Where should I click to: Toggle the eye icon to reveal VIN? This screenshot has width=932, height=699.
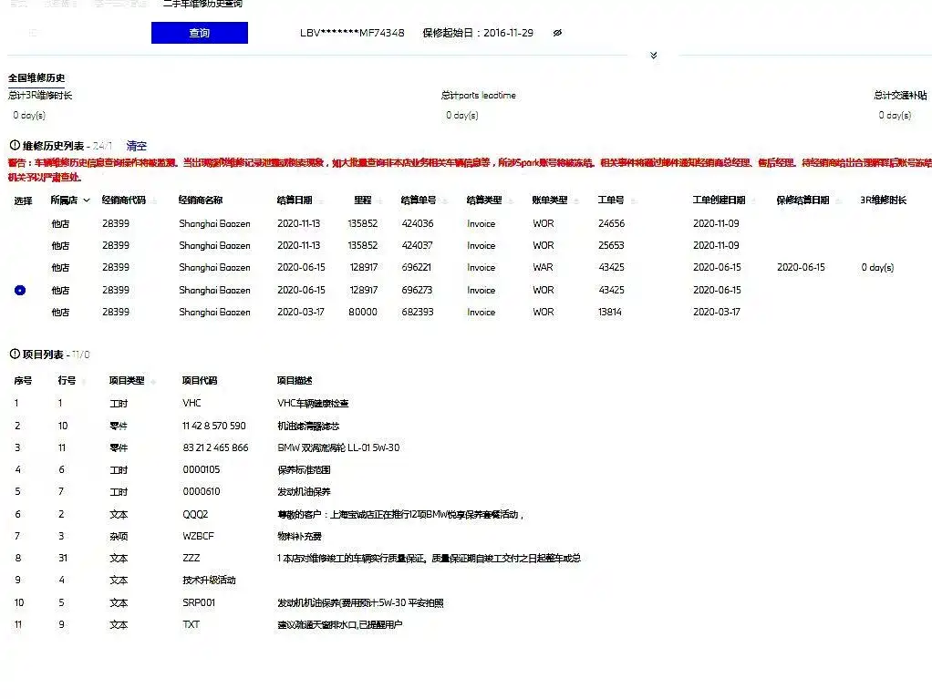coord(557,33)
